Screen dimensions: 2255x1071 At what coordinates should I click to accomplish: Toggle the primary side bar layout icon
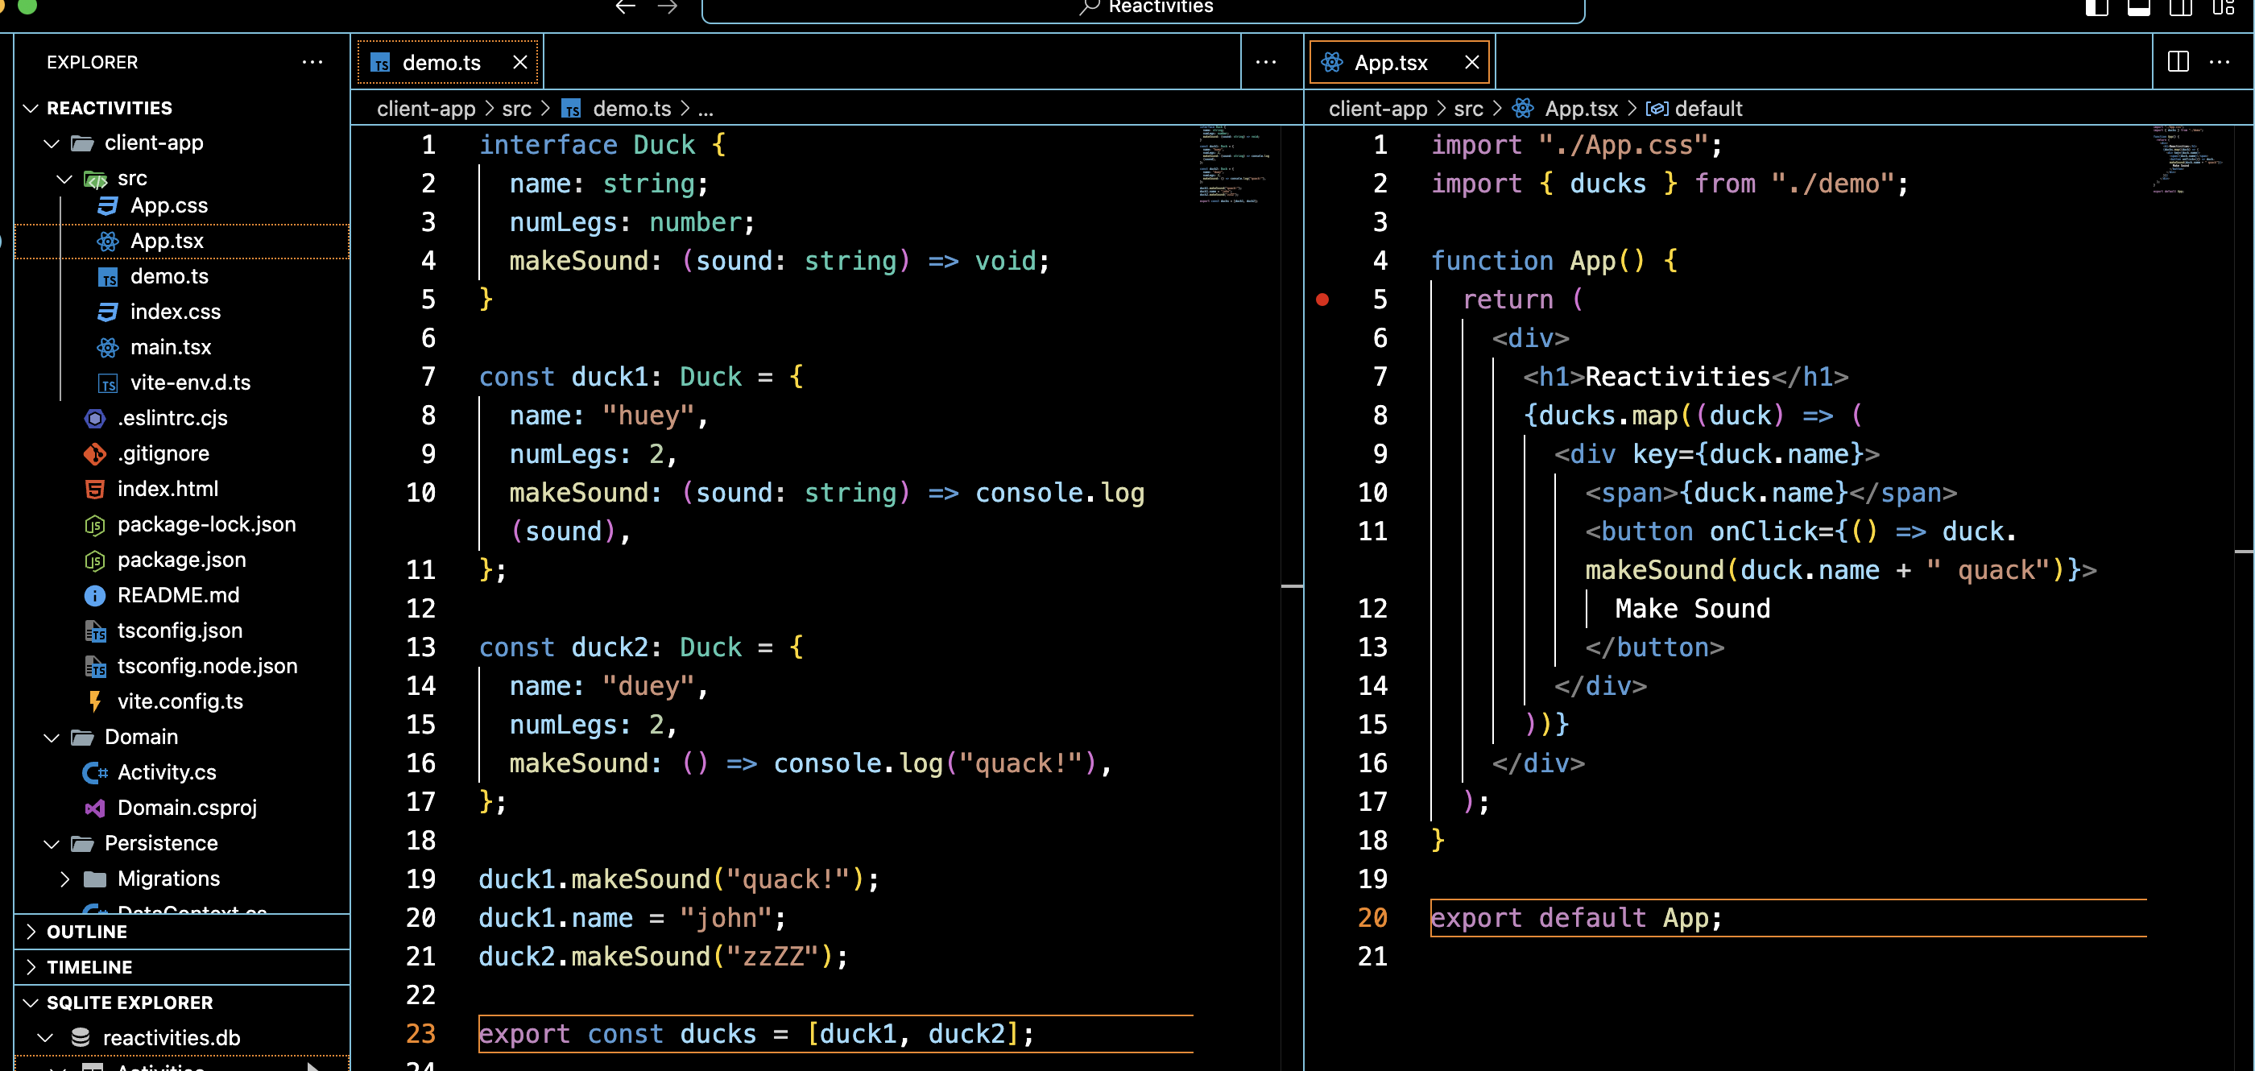pyautogui.click(x=2096, y=7)
